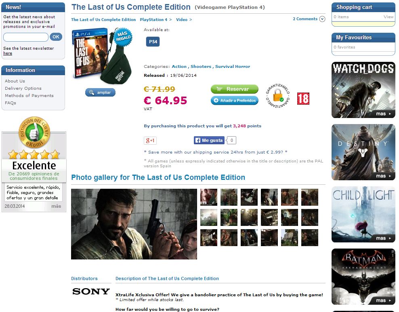Open the Survival Horror category link
Screen dimensions: 399x312
coord(233,66)
